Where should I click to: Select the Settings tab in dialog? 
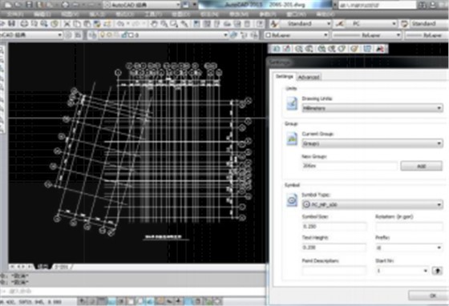pos(285,76)
